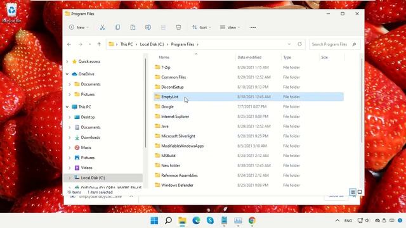This screenshot has height=228, width=406.
Task: Open Skype from taskbar
Action: pos(210,220)
